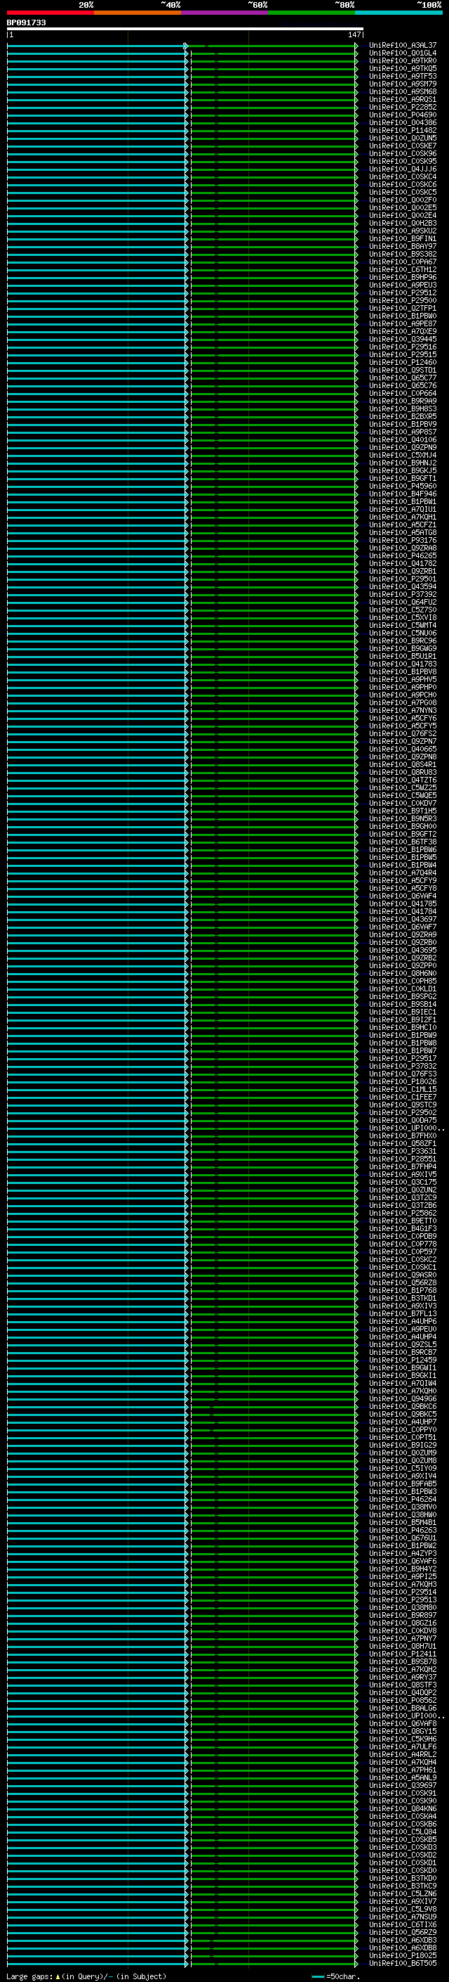Click the red 20% identity legend segment
Image resolution: width=449 pixels, height=1982 pixels.
pyautogui.click(x=50, y=13)
